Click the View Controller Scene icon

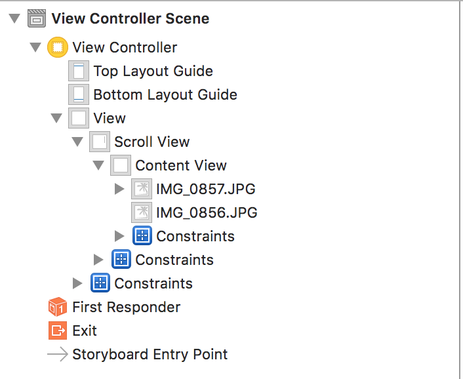(37, 18)
